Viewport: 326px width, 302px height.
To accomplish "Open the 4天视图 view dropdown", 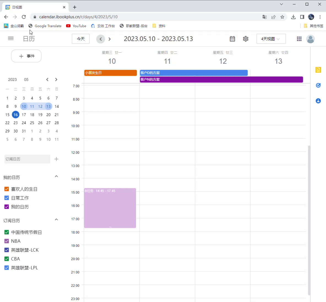I will point(271,39).
